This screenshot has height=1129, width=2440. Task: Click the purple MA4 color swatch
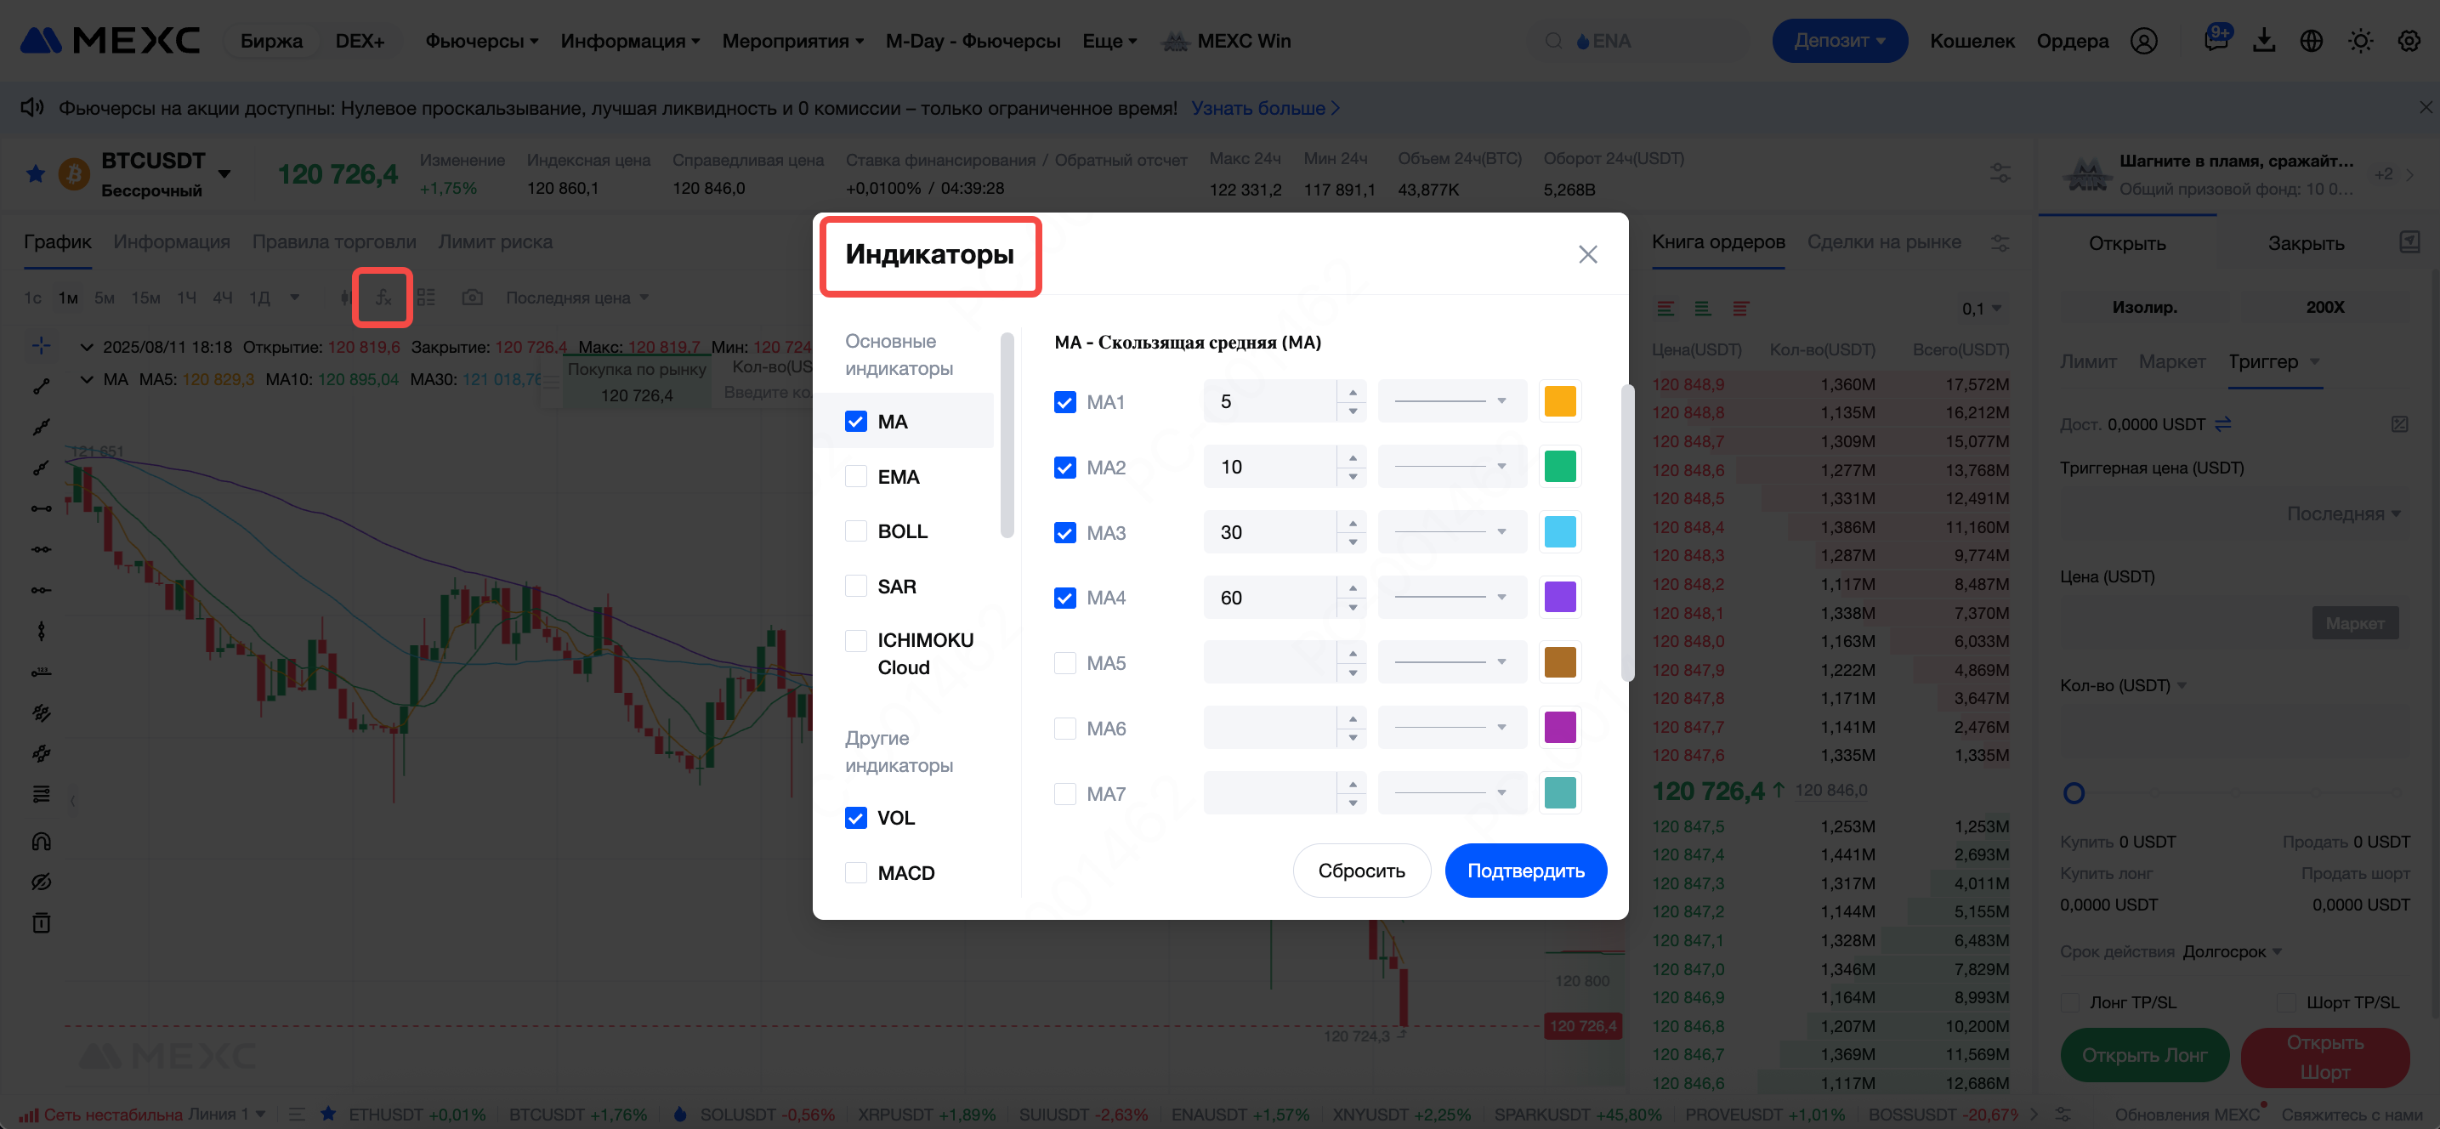1559,598
